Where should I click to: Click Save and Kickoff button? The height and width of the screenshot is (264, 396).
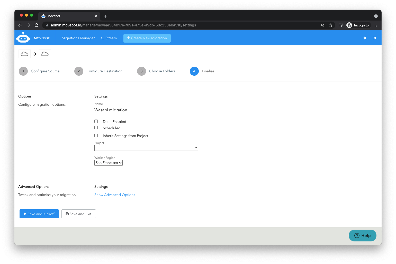(x=39, y=214)
